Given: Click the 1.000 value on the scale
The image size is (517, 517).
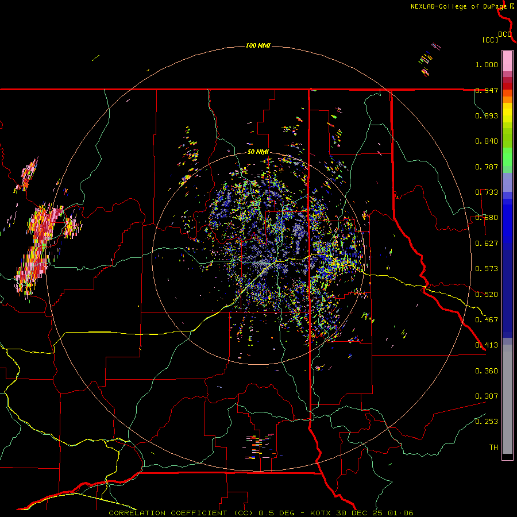Looking at the screenshot, I should (487, 64).
